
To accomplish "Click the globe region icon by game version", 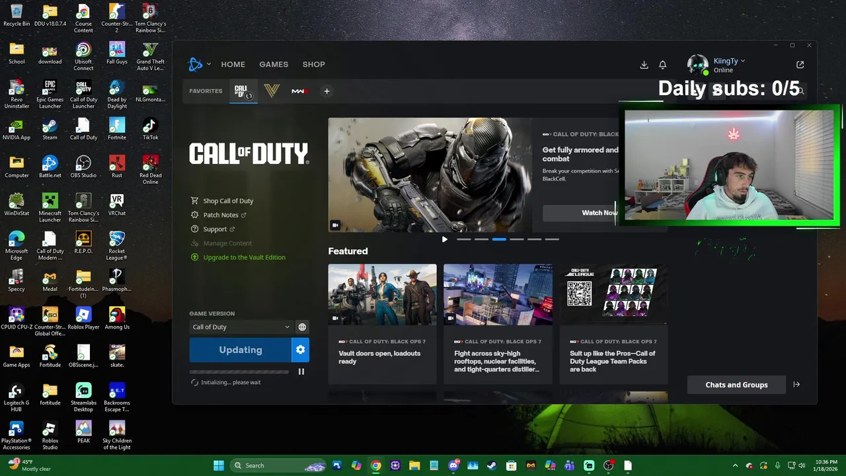I will pos(302,327).
